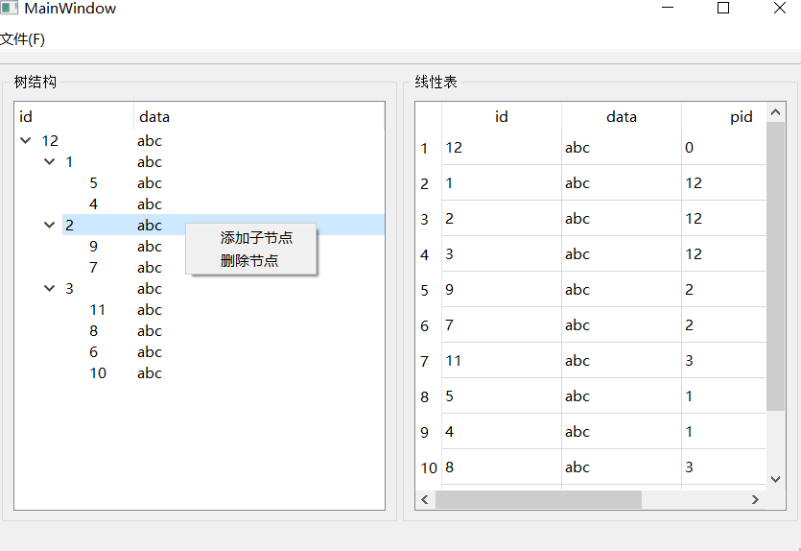Collapse tree node 1
The height and width of the screenshot is (551, 801).
[50, 162]
